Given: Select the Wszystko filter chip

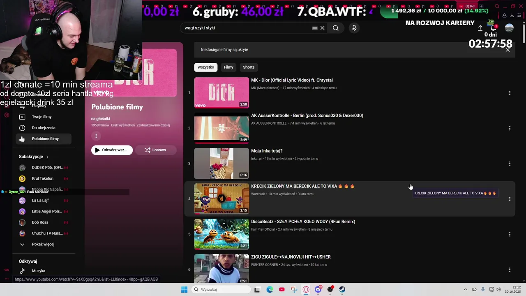Looking at the screenshot, I should 205,67.
